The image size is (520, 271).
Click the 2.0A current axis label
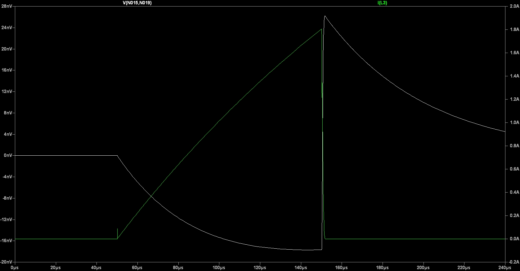pyautogui.click(x=514, y=6)
